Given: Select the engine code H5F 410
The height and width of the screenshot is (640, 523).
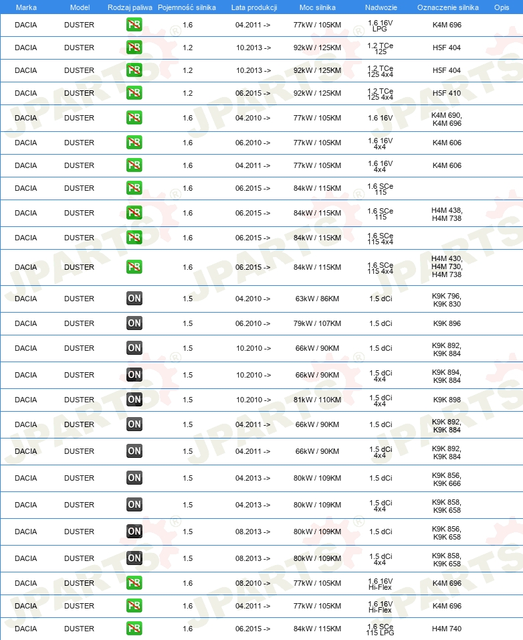Looking at the screenshot, I should click(x=447, y=93).
